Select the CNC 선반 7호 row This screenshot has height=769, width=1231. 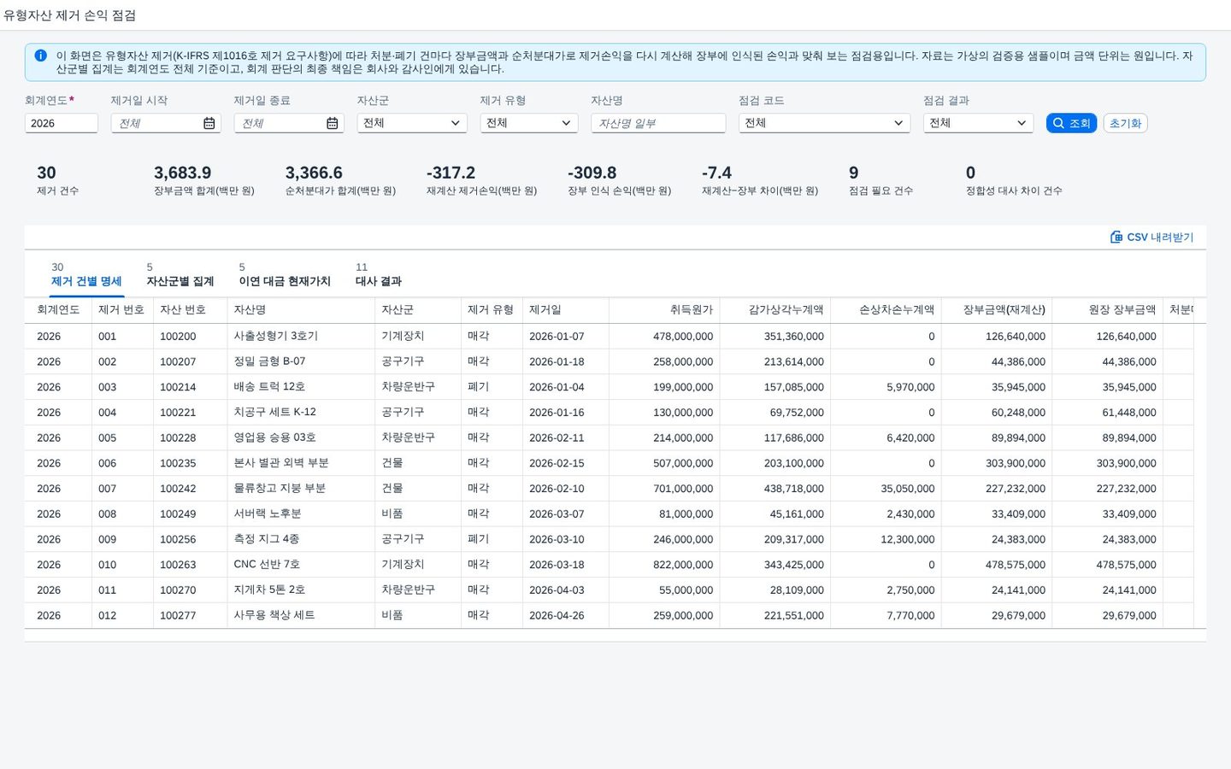[609, 565]
